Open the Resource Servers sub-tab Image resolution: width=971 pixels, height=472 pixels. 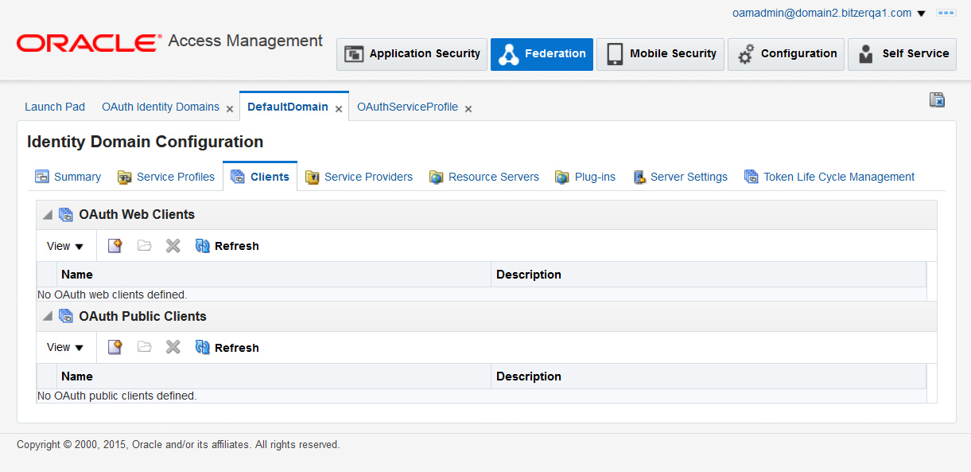click(x=484, y=177)
